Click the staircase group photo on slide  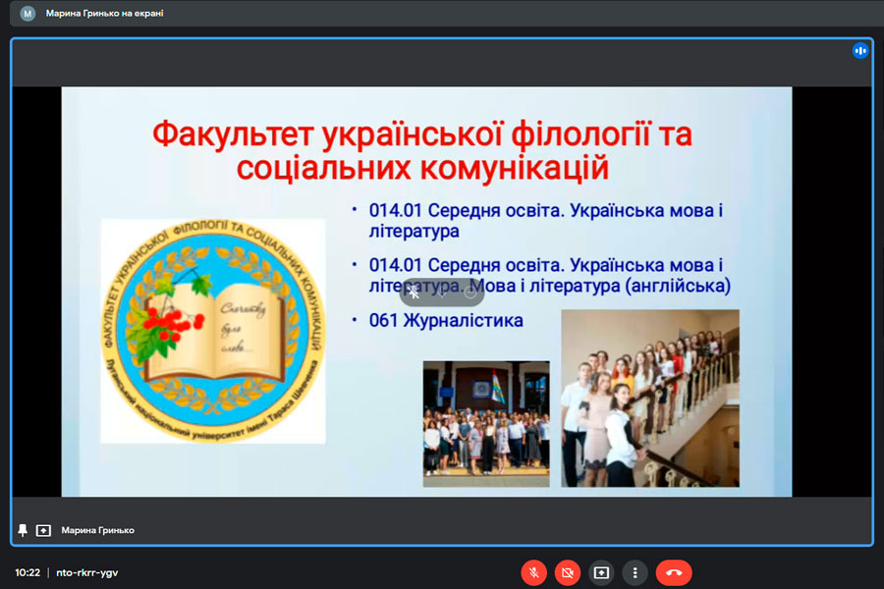click(649, 398)
